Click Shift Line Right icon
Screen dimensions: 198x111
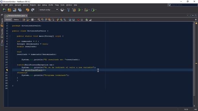tap(73, 20)
